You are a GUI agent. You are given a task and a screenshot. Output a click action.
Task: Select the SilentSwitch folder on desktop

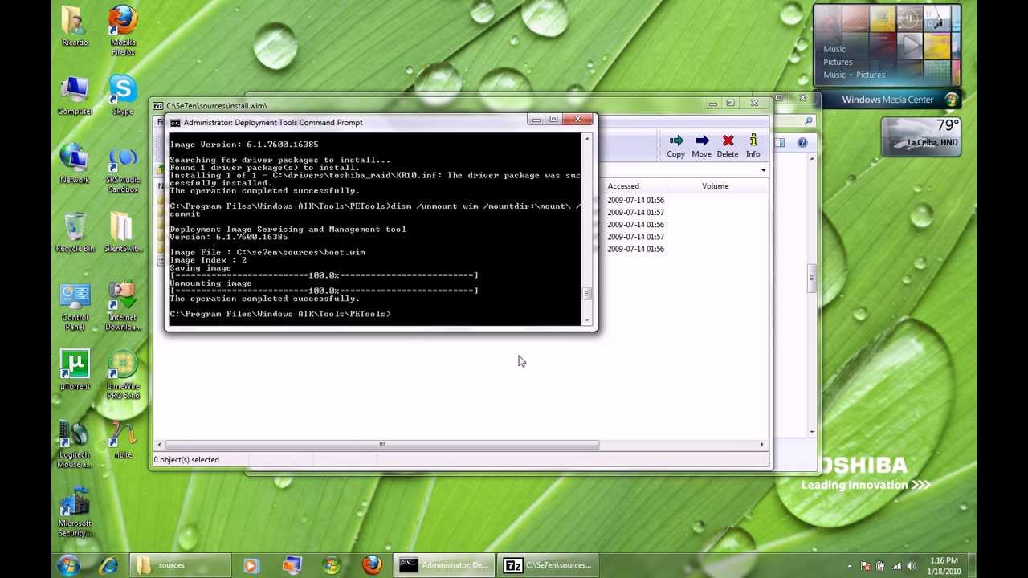click(123, 232)
